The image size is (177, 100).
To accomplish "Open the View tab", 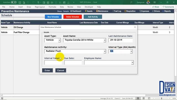I will (x=79, y=7).
